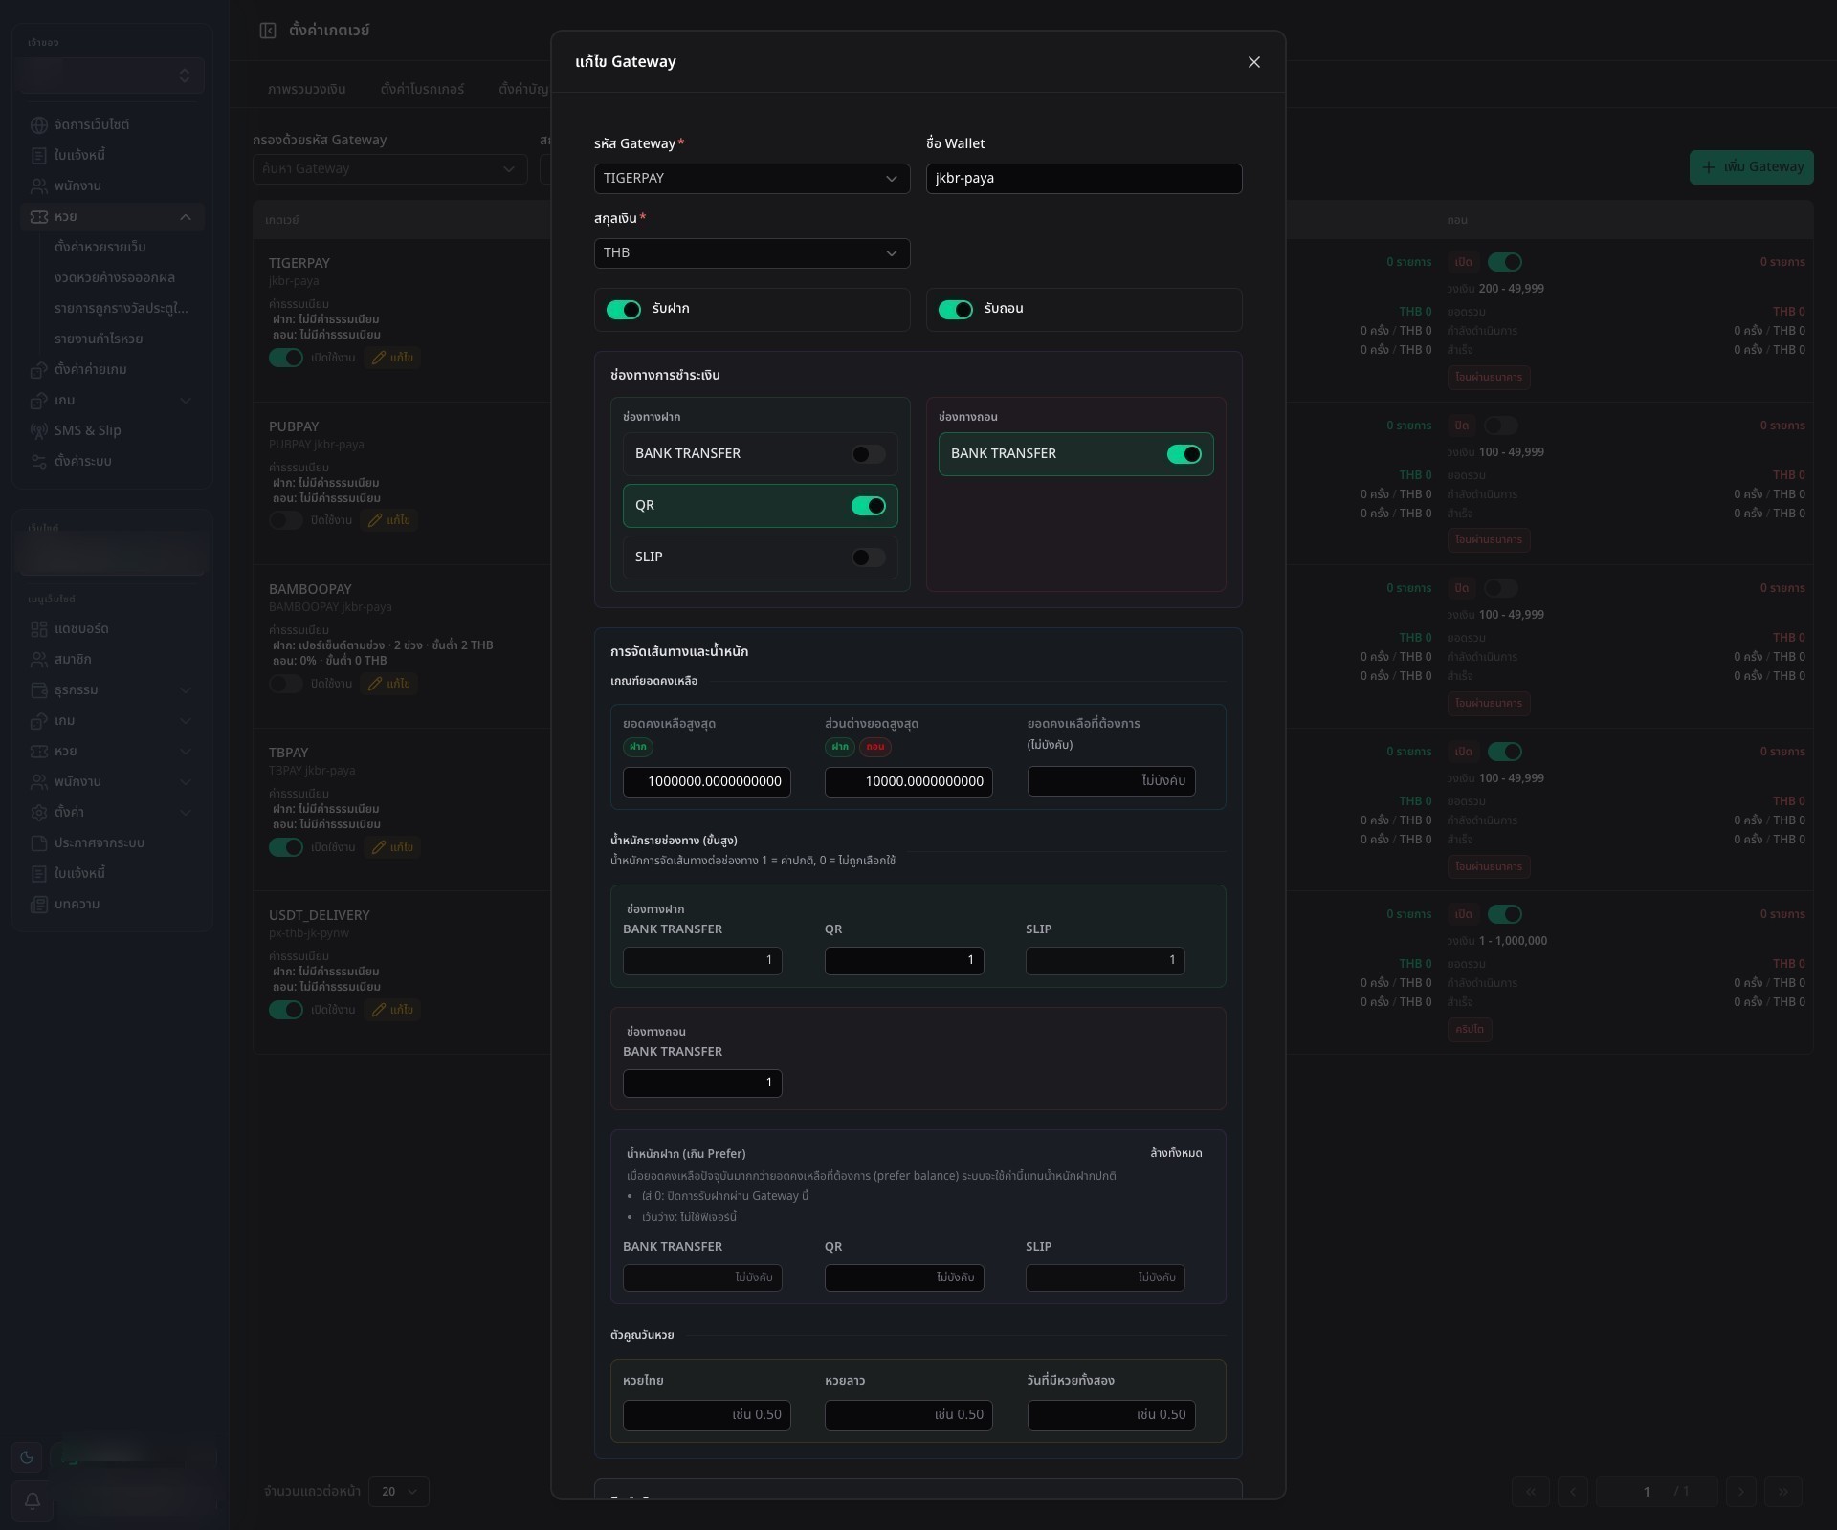Open the รหัส Gateway TIGERPAY dropdown
This screenshot has height=1530, width=1837.
pyautogui.click(x=752, y=179)
